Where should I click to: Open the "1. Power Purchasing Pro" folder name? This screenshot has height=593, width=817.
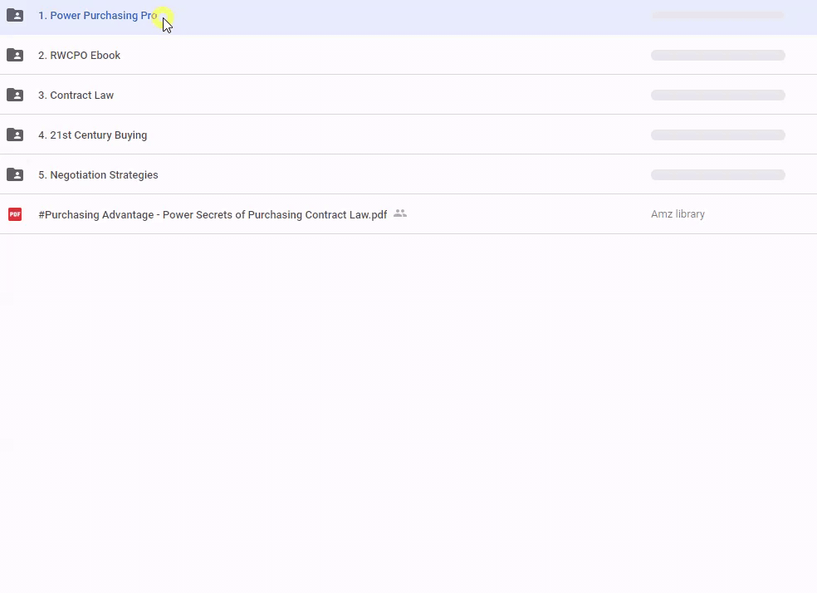[97, 16]
